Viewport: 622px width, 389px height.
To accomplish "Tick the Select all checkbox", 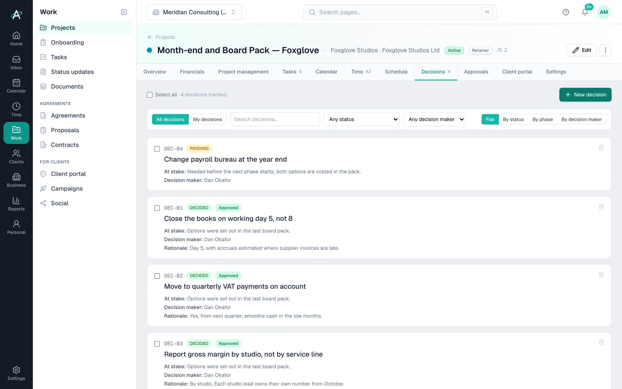I will pyautogui.click(x=150, y=95).
